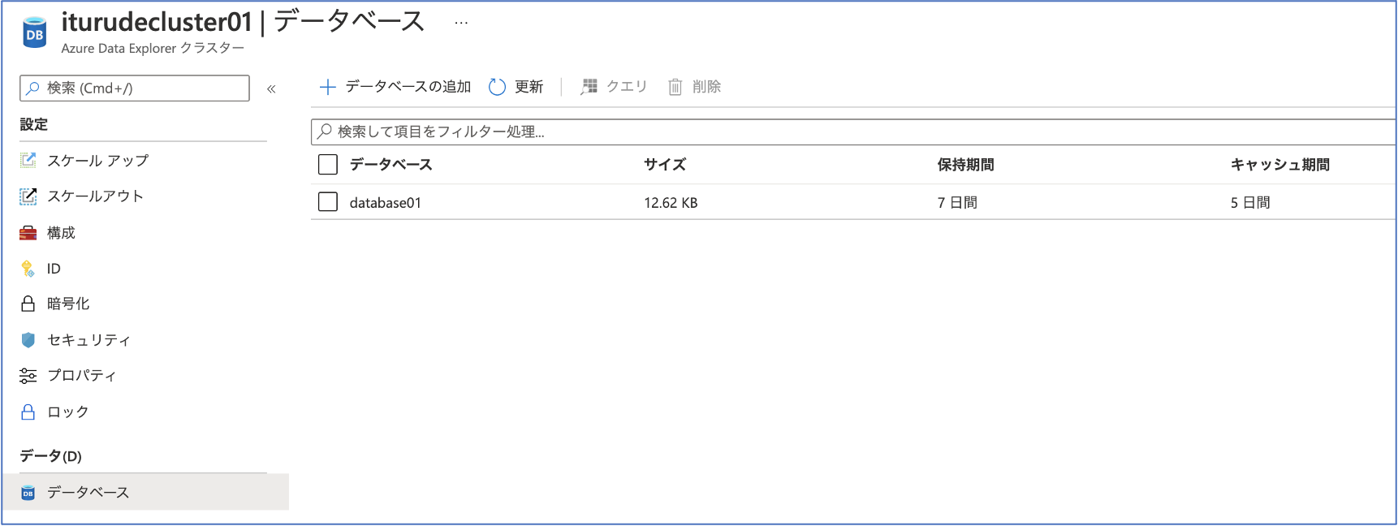Sort by 保持期間 column header
This screenshot has width=1398, height=526.
point(965,165)
